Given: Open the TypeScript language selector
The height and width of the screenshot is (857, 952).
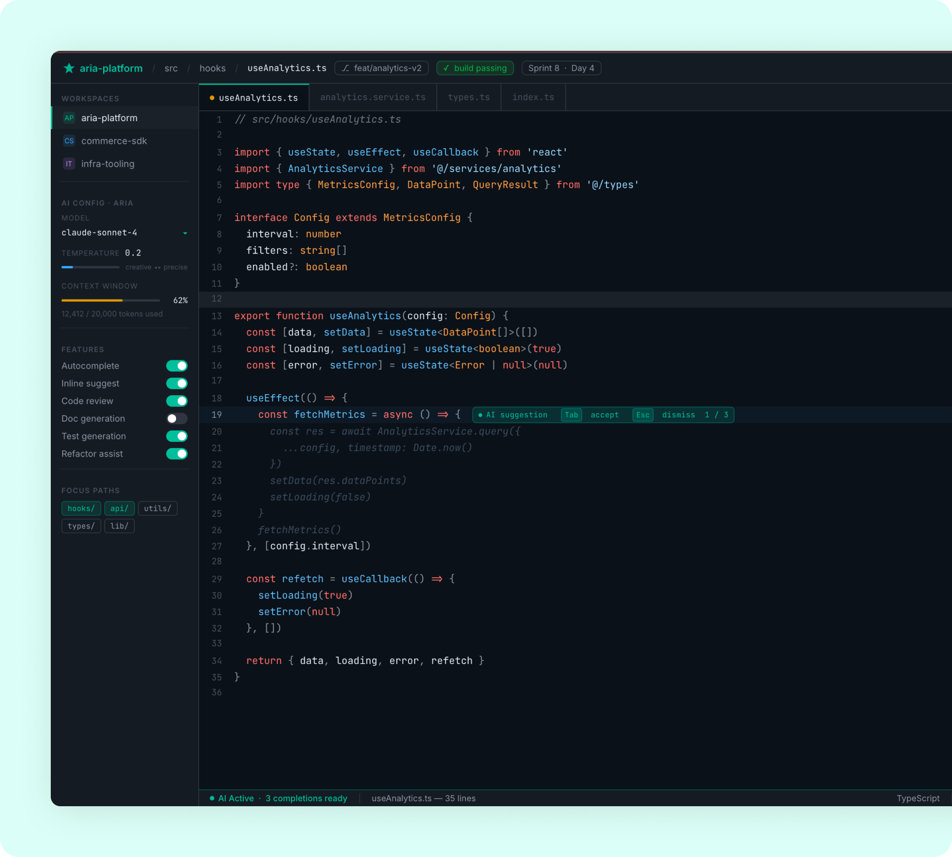Looking at the screenshot, I should coord(918,798).
